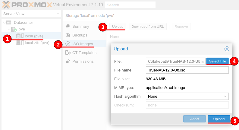Close the Upload dialog
Viewport: 239px width, 130px height.
227,49
